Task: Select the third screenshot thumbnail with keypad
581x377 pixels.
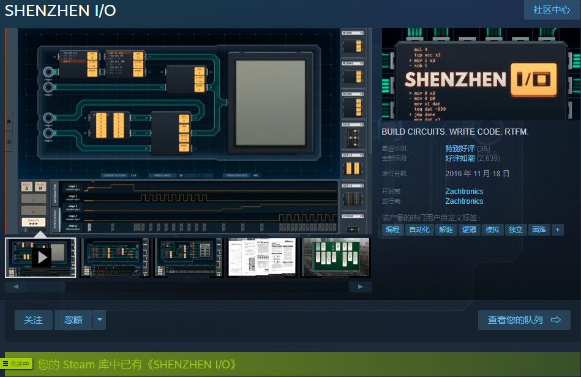Action: coord(188,258)
